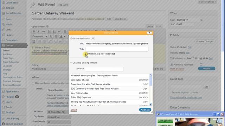Click the Blockquote icon

pos(59,31)
